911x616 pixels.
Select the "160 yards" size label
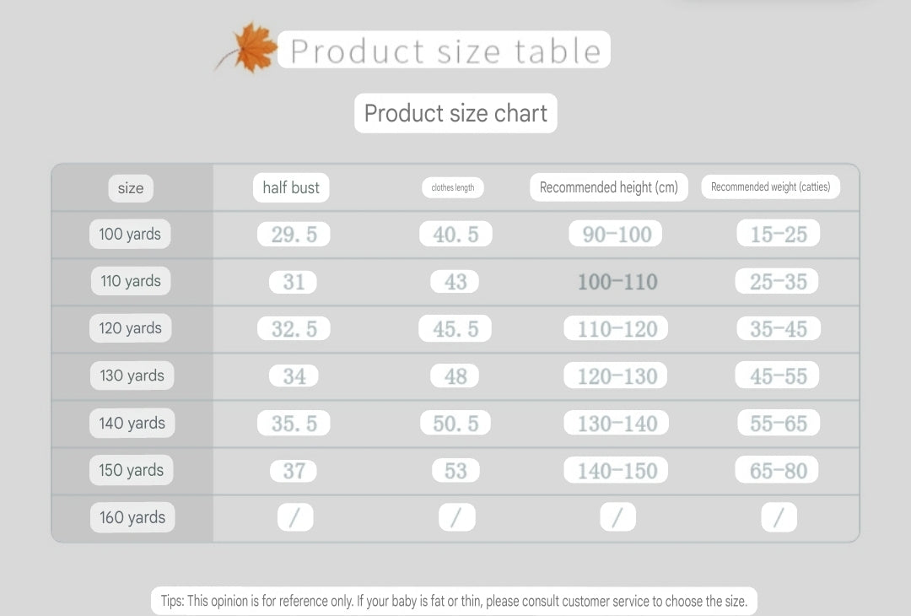click(132, 518)
